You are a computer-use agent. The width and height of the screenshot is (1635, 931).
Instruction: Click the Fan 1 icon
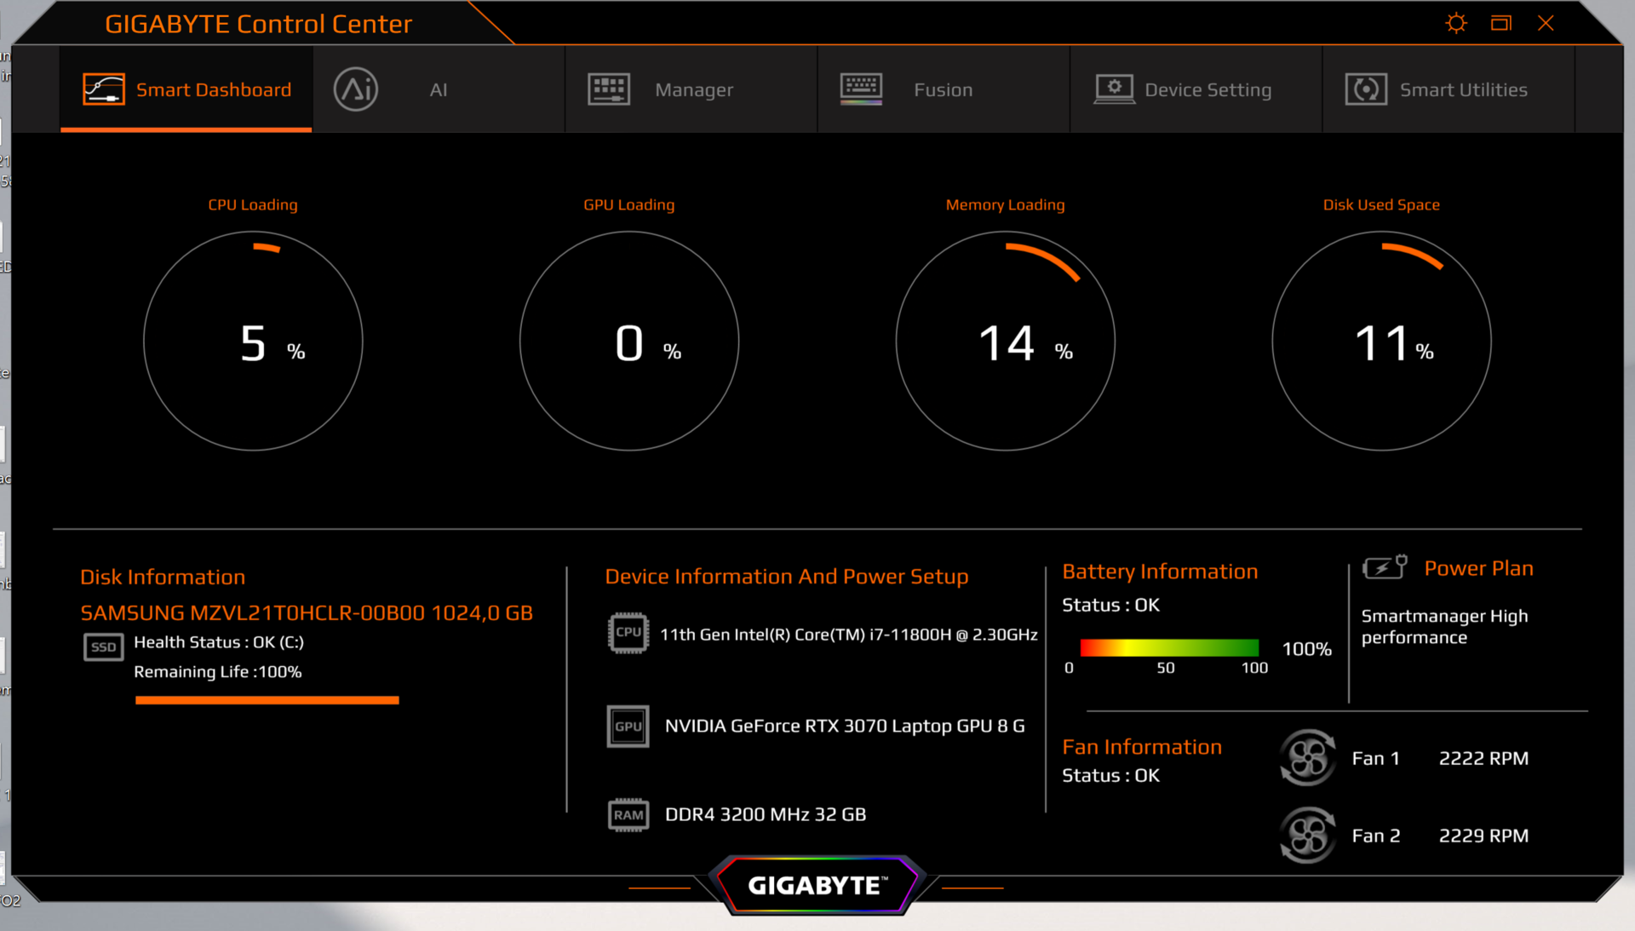tap(1308, 757)
